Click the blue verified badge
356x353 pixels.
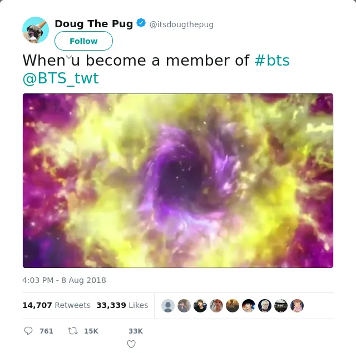tap(141, 23)
